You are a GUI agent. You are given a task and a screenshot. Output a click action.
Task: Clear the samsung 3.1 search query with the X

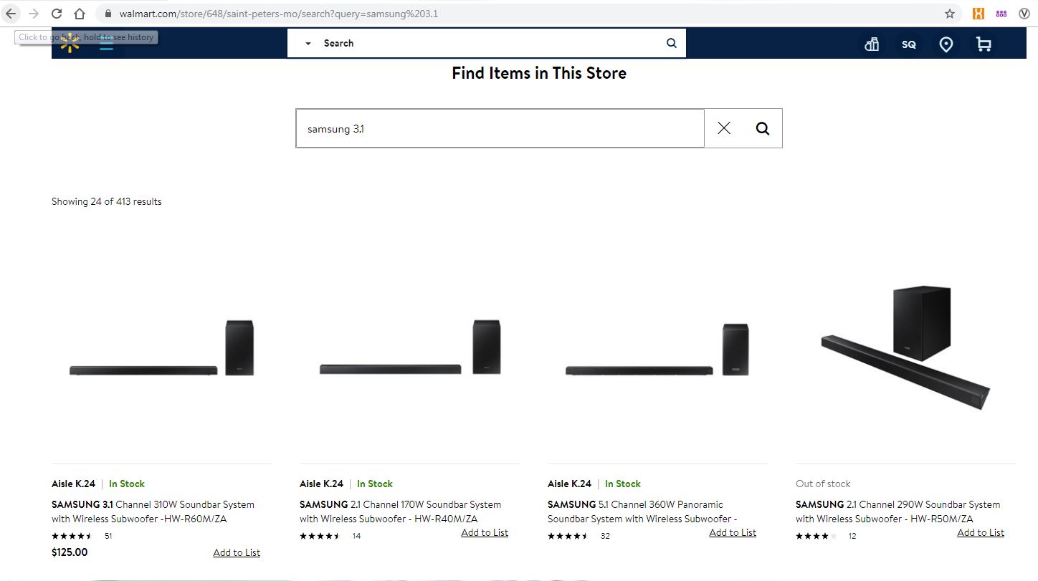click(723, 128)
